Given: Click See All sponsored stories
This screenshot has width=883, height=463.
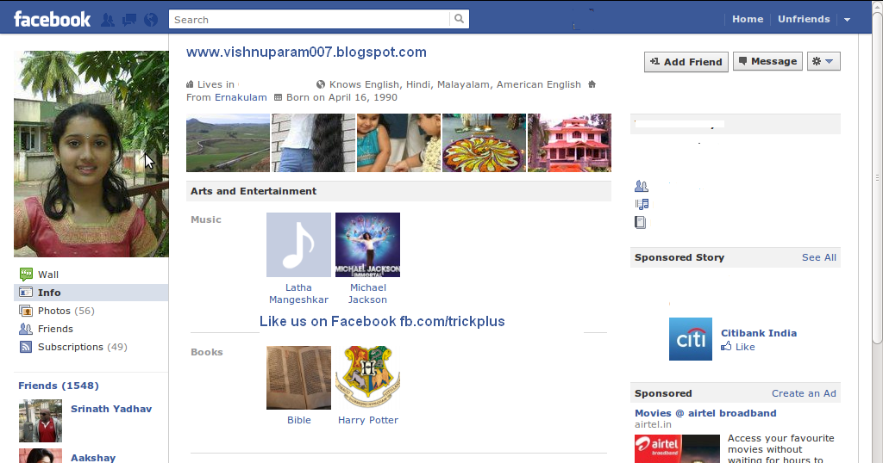Looking at the screenshot, I should [819, 257].
